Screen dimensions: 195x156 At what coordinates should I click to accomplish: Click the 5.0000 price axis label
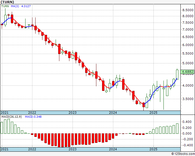coord(188,63)
